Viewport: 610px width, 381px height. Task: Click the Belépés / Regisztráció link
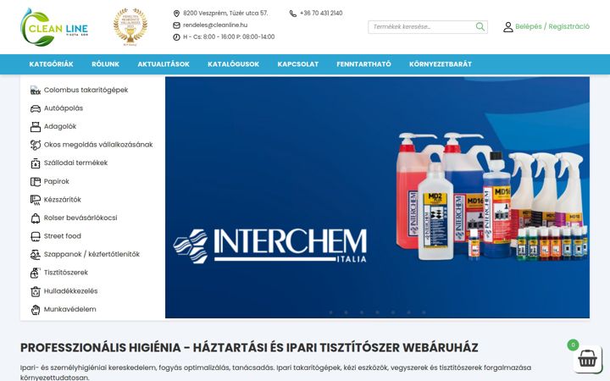coord(552,26)
